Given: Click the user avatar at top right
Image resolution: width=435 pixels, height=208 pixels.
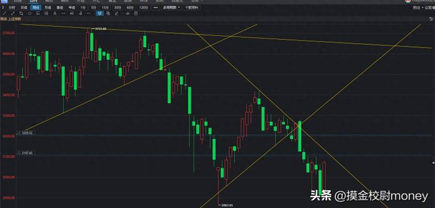Looking at the screenshot, I should coord(408,1).
